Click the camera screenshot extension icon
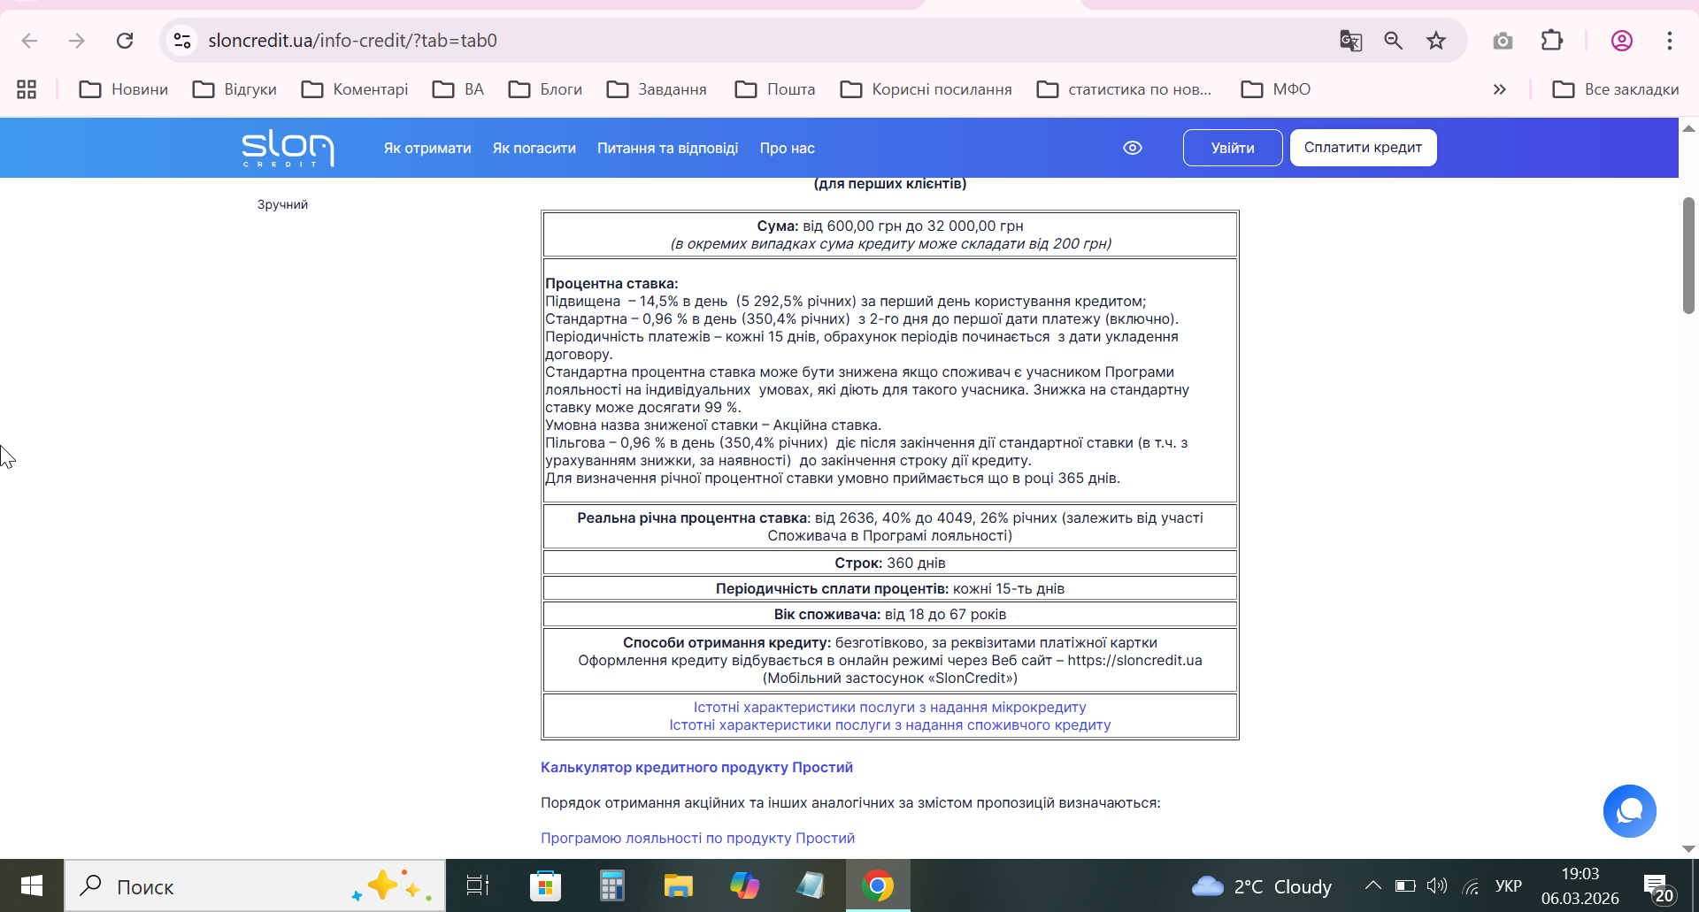This screenshot has height=912, width=1699. pyautogui.click(x=1503, y=41)
